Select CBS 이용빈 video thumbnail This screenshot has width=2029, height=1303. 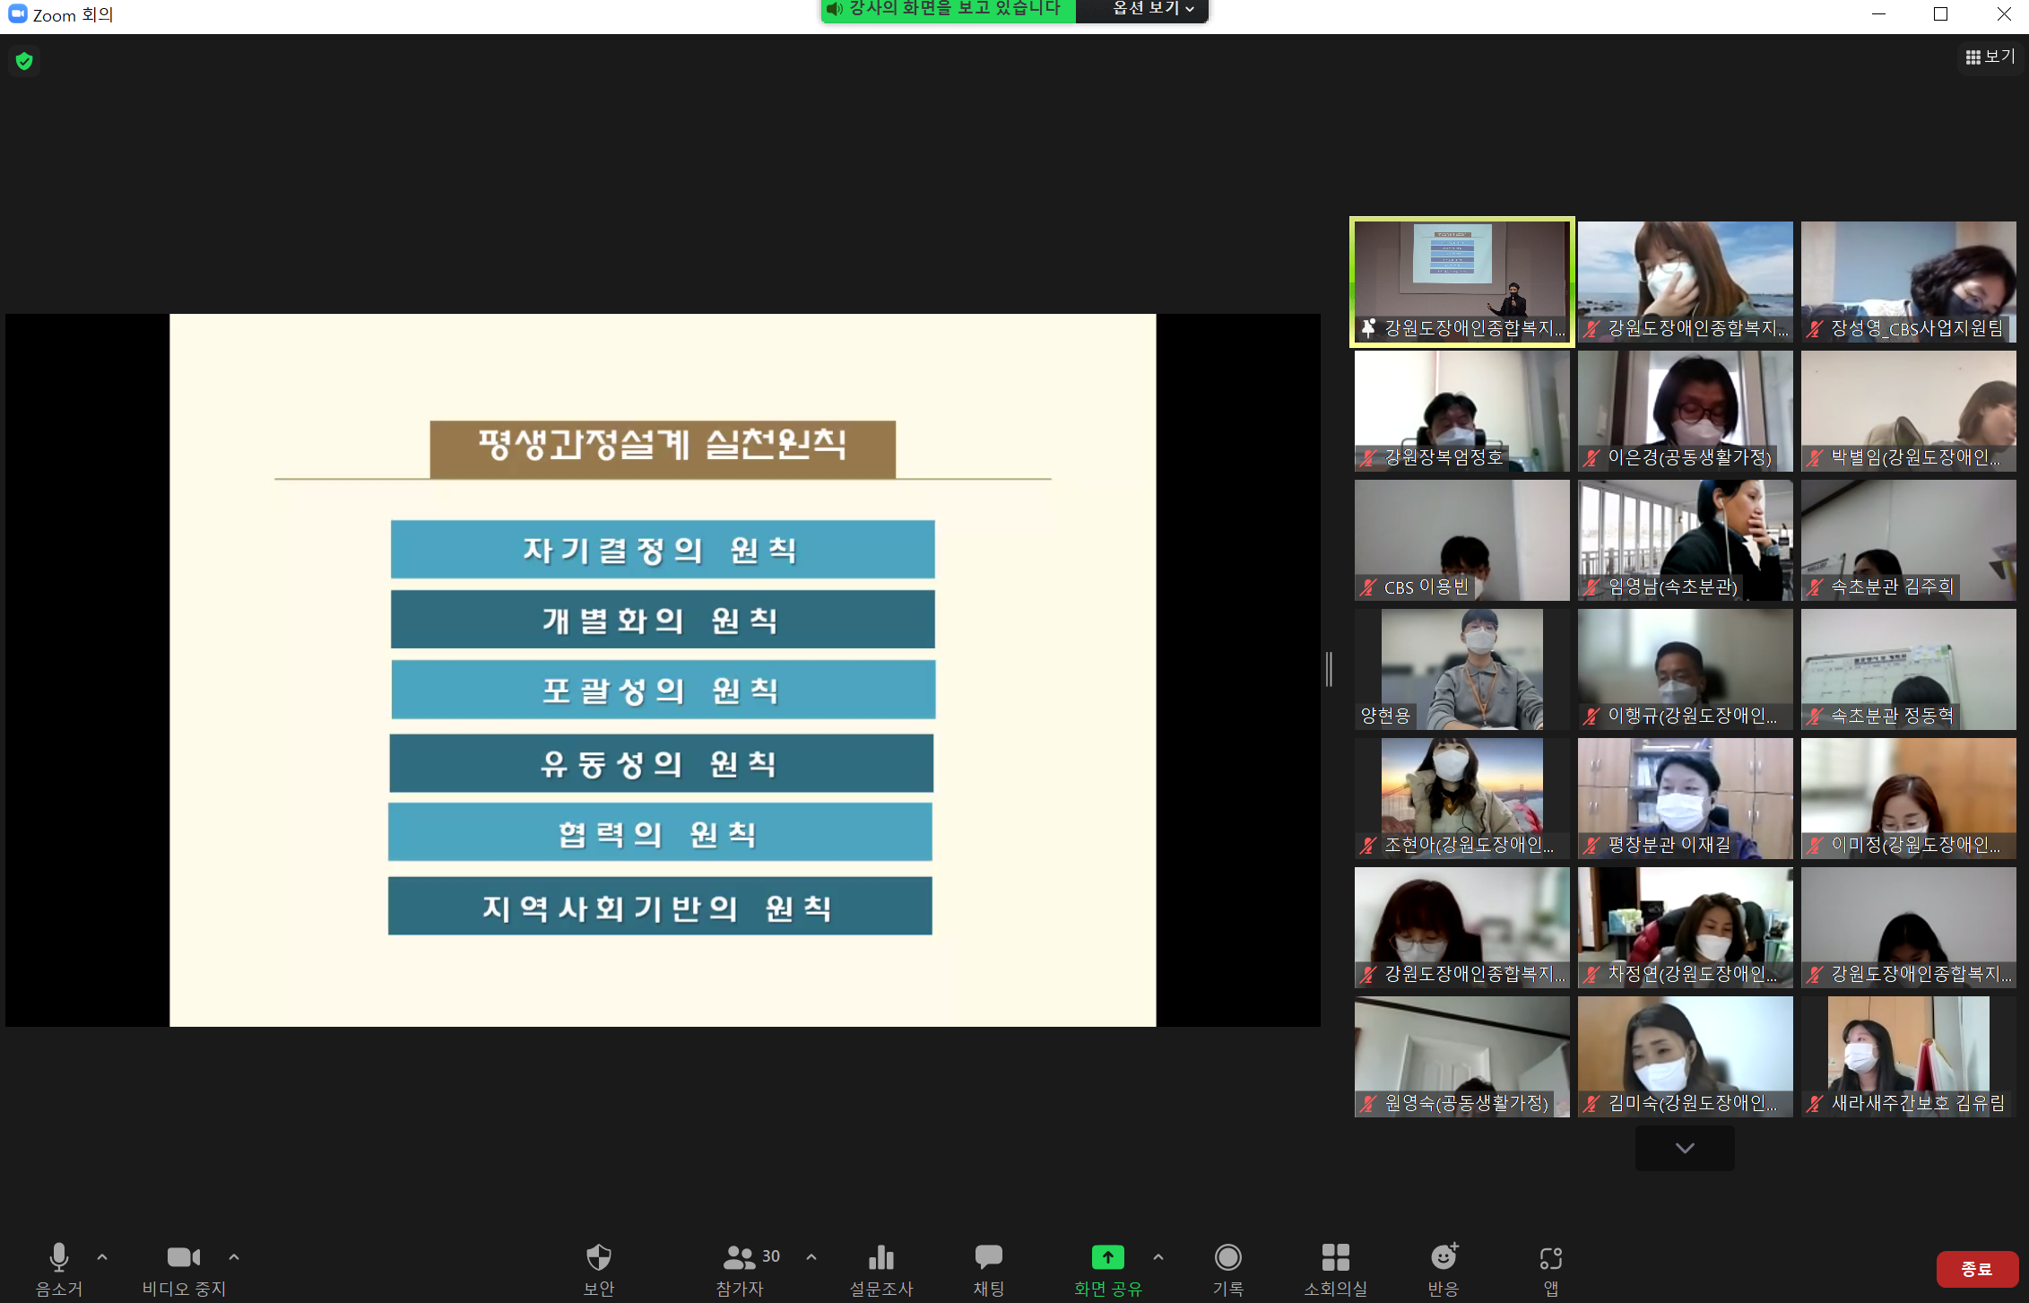point(1462,540)
